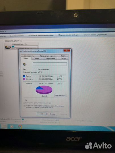Screen dimensions: 115x153
Task: Toggle Разрешить индексировать checkbox
Action: (24, 106)
